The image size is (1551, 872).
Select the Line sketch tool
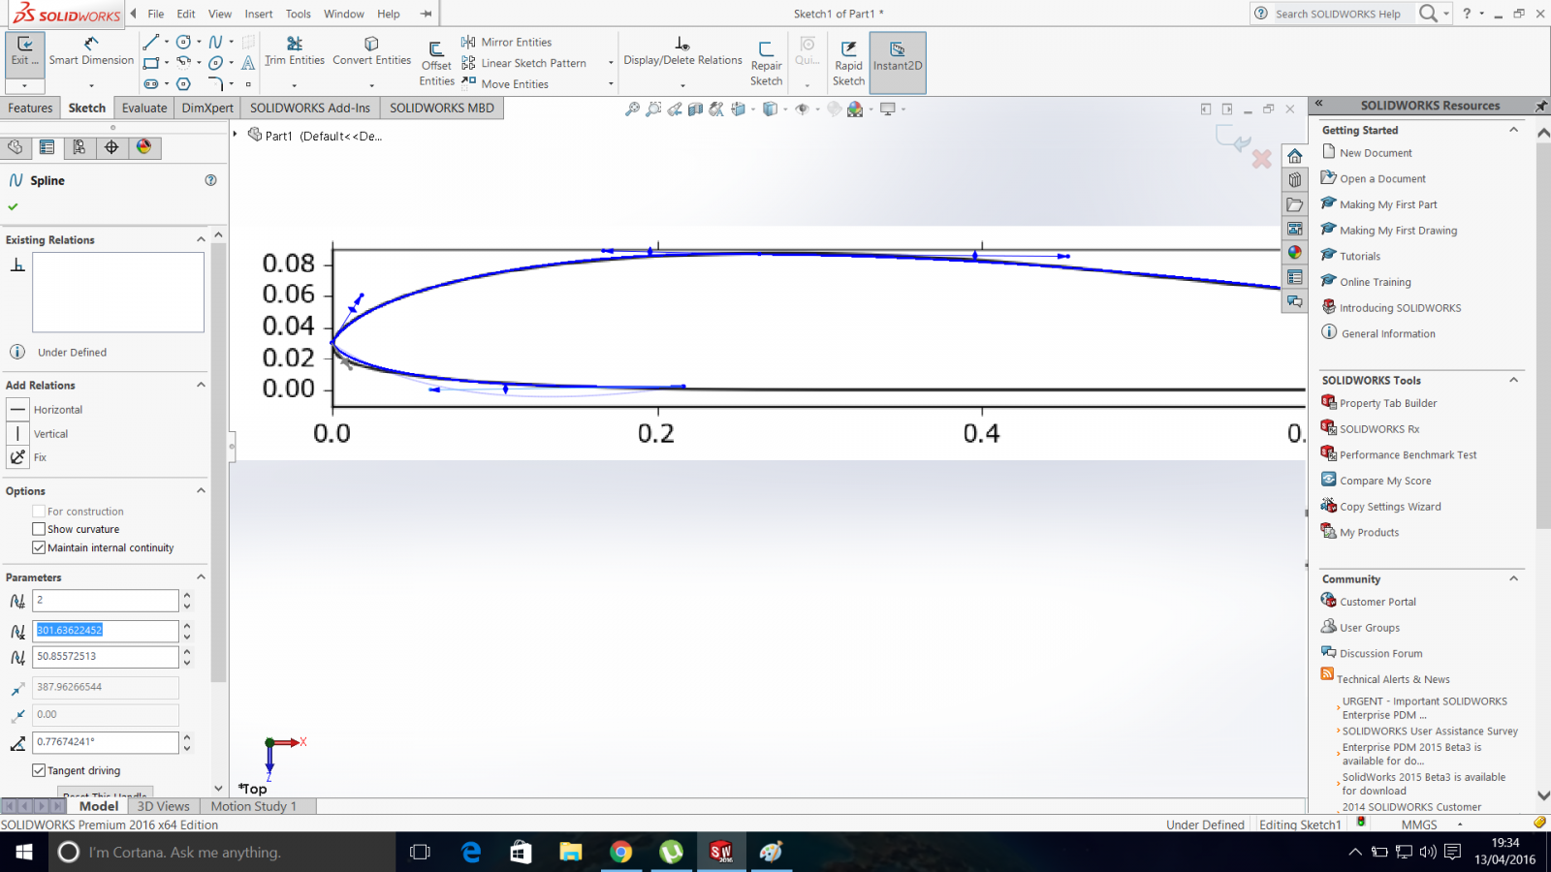(x=150, y=42)
